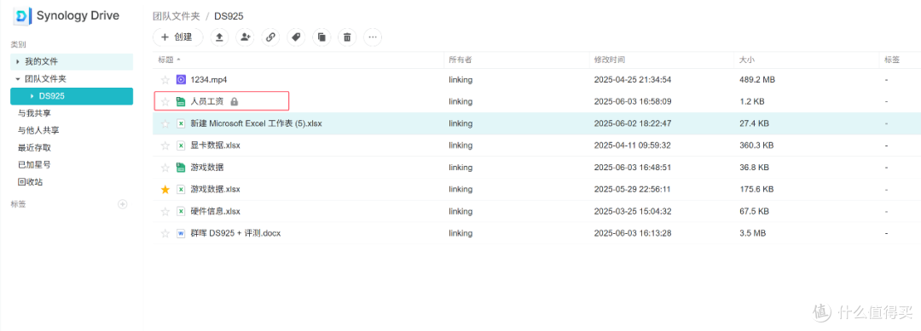Star the 1234.mp4 file
Viewport: 921px width, 331px height.
pyautogui.click(x=165, y=80)
